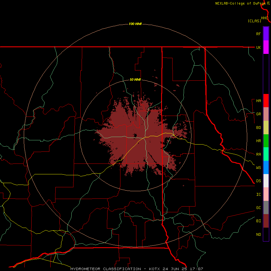Select the yellow BD legend swatch
The image size is (271, 271).
(266, 128)
